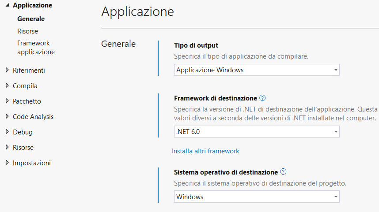Select Generale under Applicazione

(31, 19)
